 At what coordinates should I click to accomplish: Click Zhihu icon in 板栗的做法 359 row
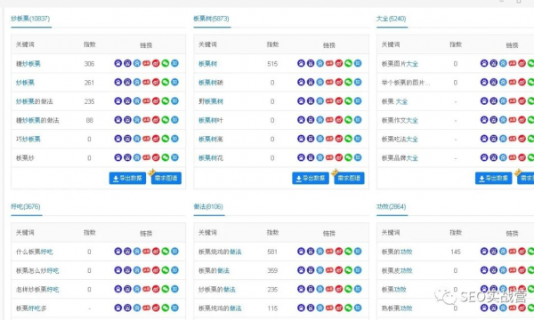click(x=358, y=270)
